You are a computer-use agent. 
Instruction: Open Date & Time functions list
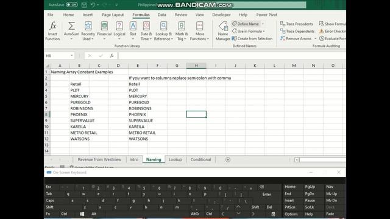click(x=146, y=31)
